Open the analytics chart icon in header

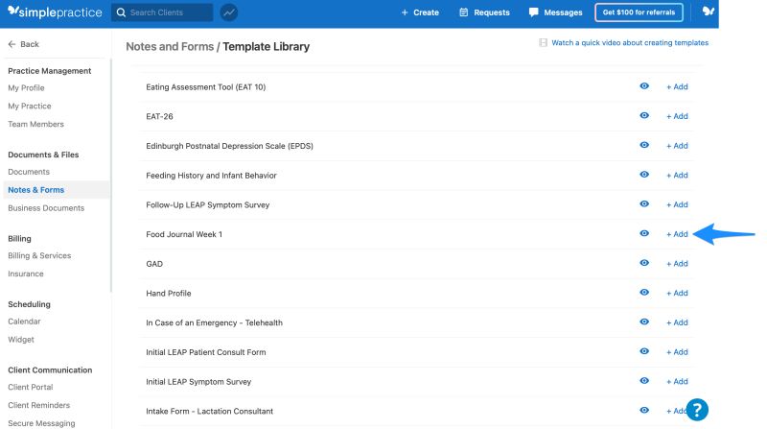228,12
